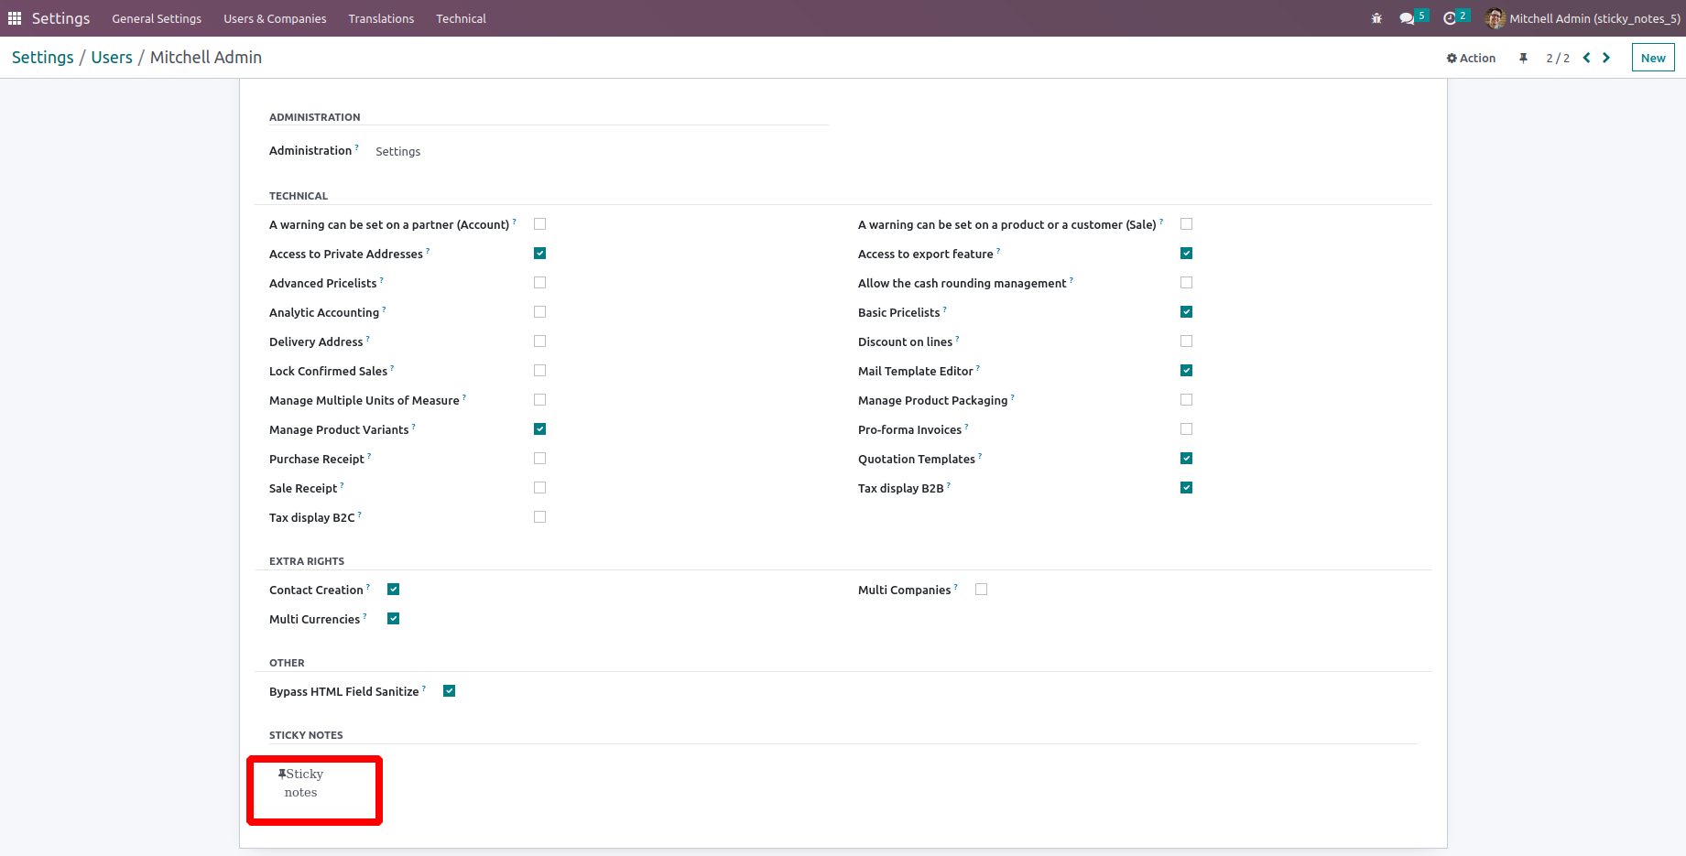This screenshot has width=1686, height=856.
Task: Enable the Multi Companies checkbox
Action: pyautogui.click(x=982, y=590)
